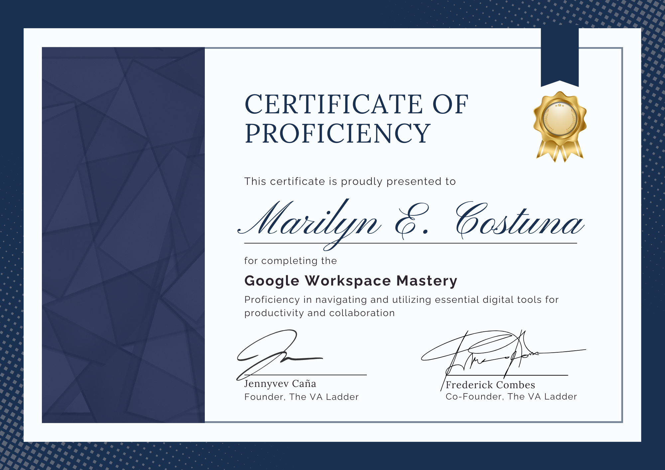665x470 pixels.
Task: Click 'Google Workspace Mastery' course title
Action: (x=351, y=281)
